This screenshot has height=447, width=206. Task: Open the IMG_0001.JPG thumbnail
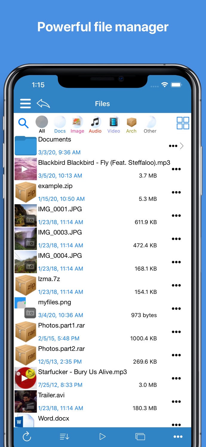coord(26,216)
